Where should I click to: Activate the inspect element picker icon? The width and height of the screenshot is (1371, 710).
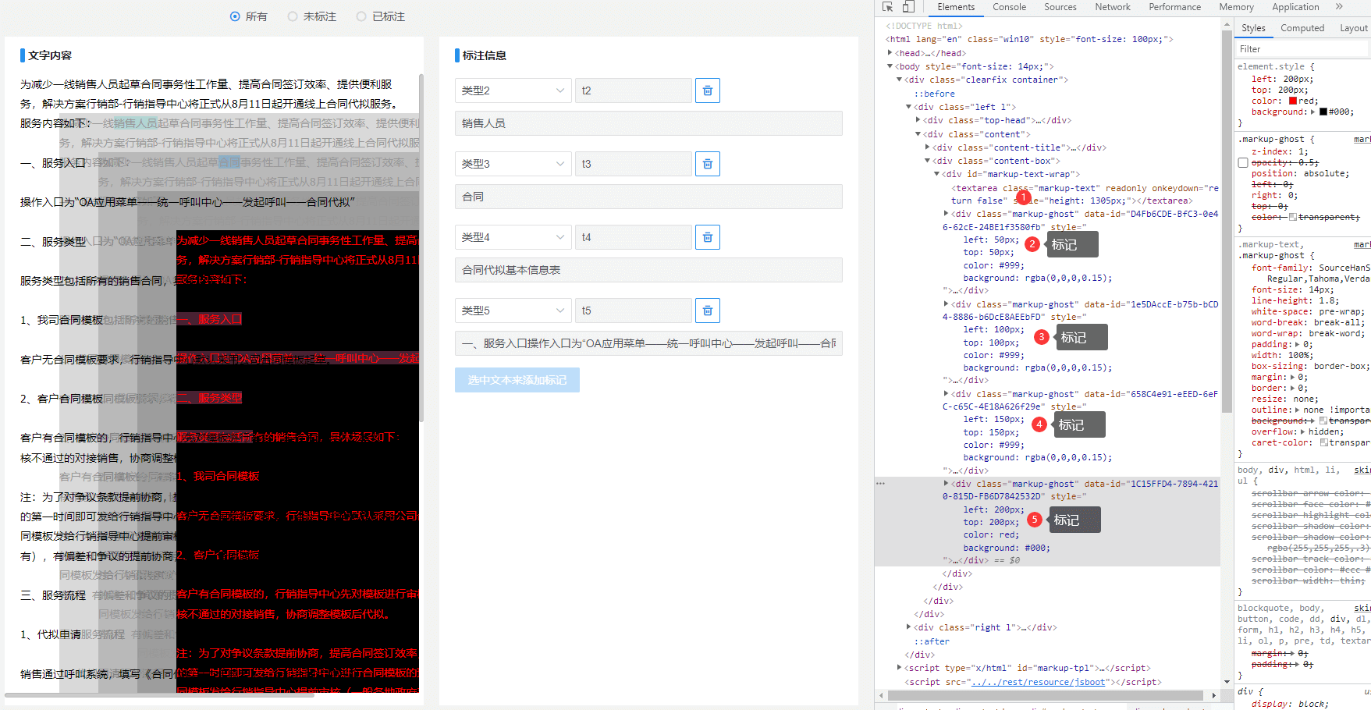887,7
